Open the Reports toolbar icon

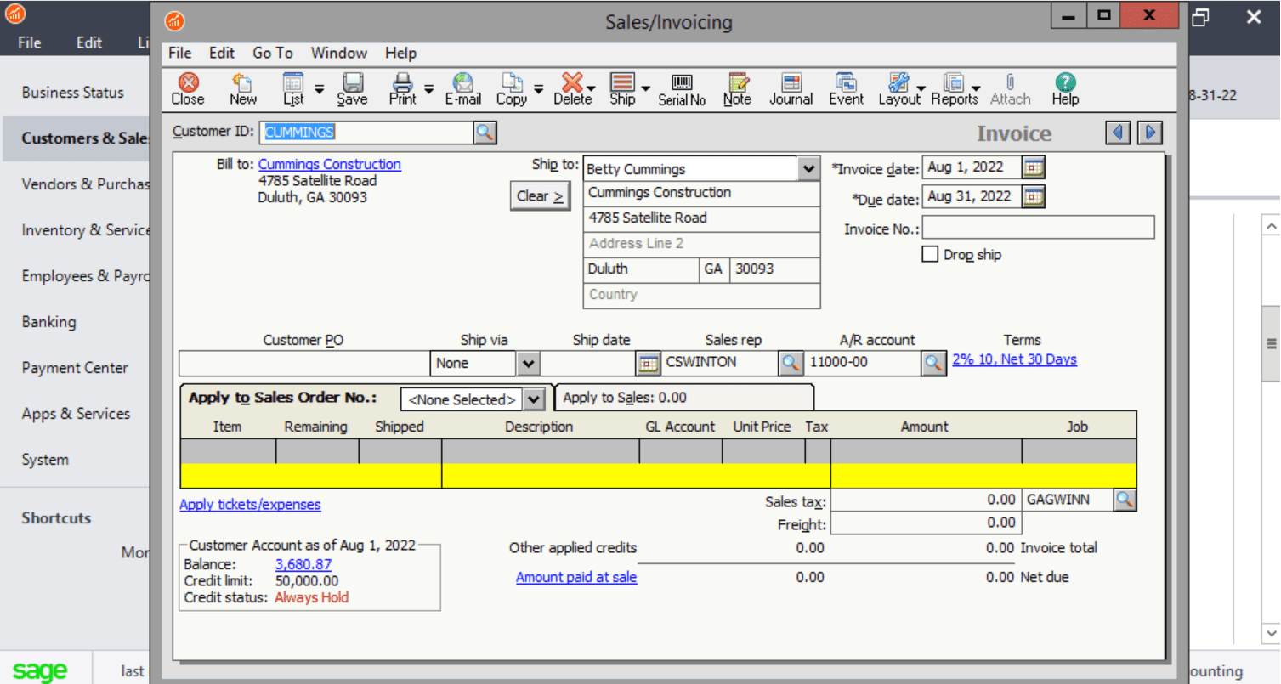[x=954, y=89]
